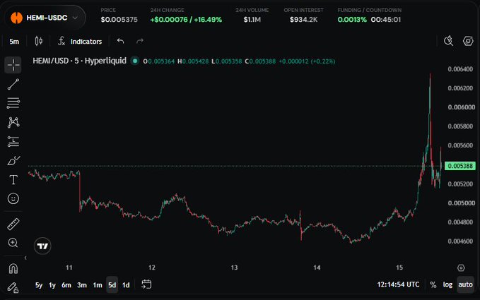
Task: Click the countdown timer 00:45:01
Action: [x=386, y=20]
